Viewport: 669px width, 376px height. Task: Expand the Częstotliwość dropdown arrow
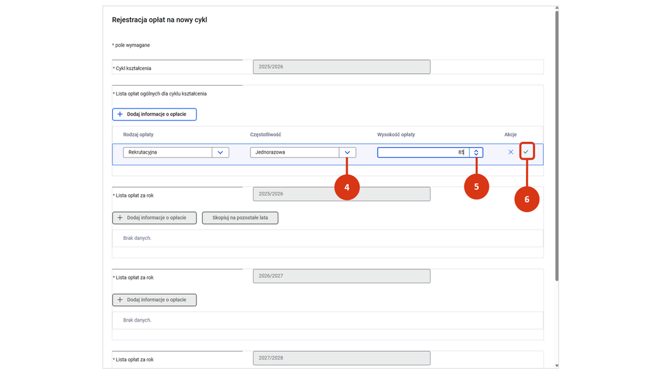[348, 152]
